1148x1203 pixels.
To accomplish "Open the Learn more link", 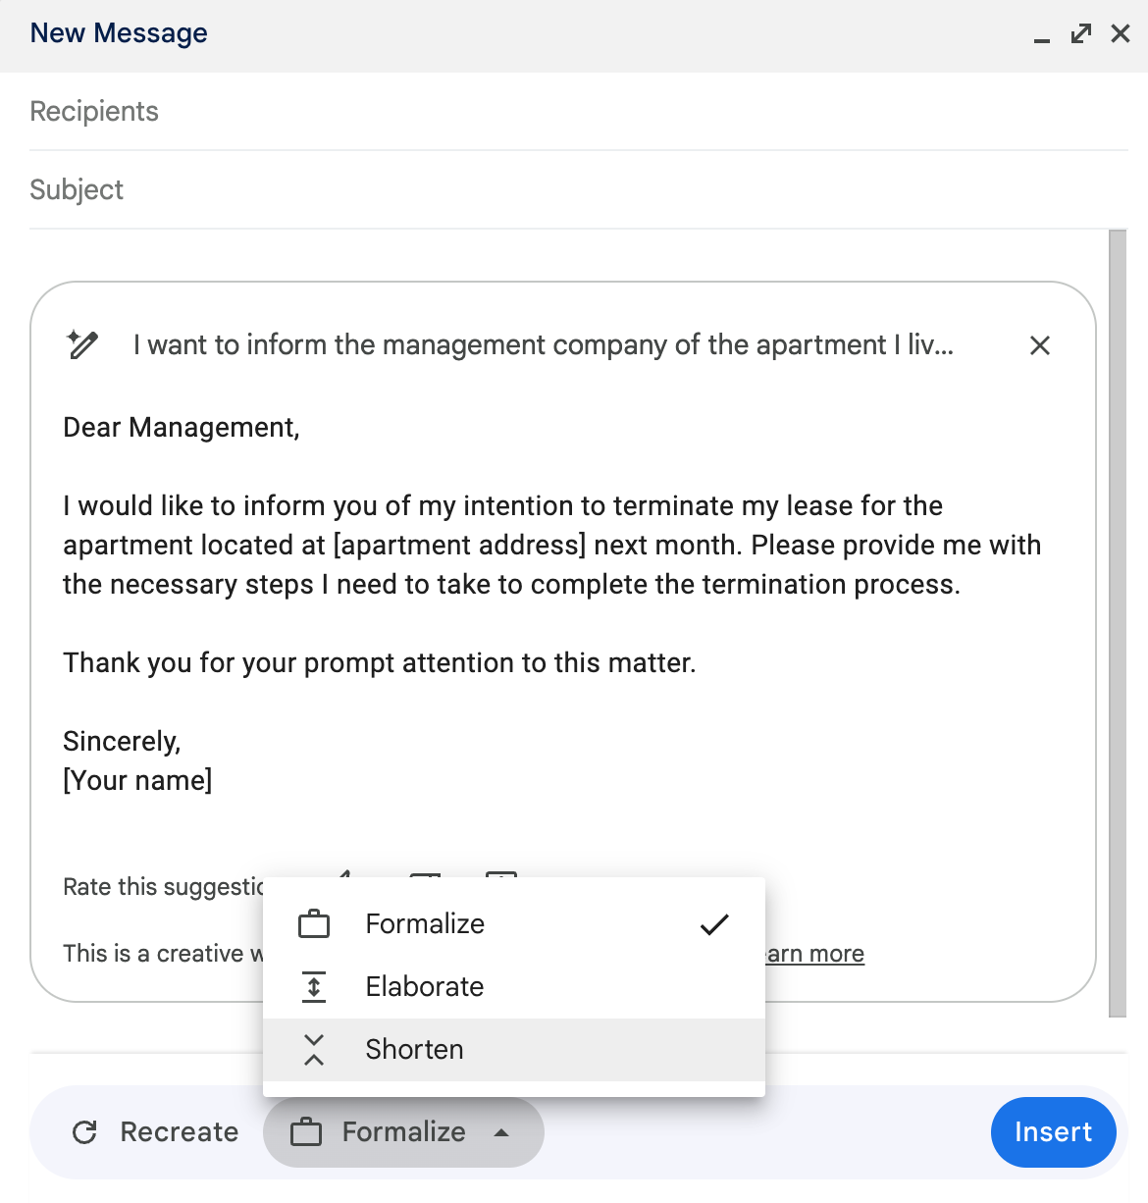I will tap(815, 954).
